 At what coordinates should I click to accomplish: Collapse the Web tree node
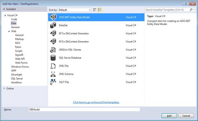[x=9, y=31]
